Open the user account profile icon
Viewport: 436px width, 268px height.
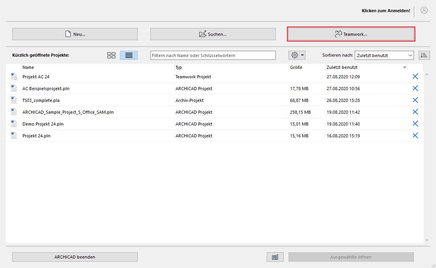pyautogui.click(x=424, y=11)
